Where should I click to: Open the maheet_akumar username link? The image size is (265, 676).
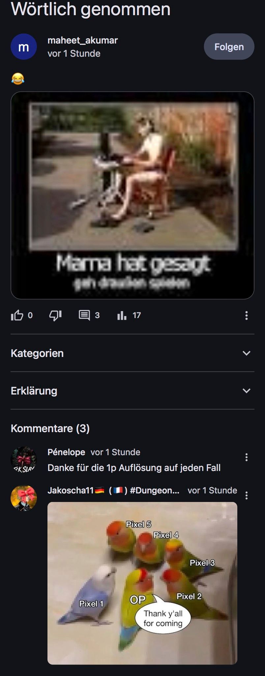82,40
